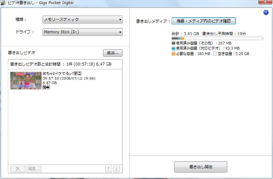
Task: Open the help question mark icon
Action: [x=266, y=13]
